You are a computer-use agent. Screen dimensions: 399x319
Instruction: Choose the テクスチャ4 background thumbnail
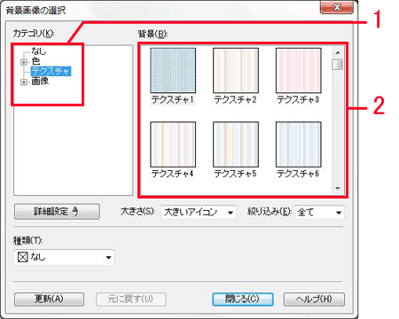pyautogui.click(x=173, y=144)
